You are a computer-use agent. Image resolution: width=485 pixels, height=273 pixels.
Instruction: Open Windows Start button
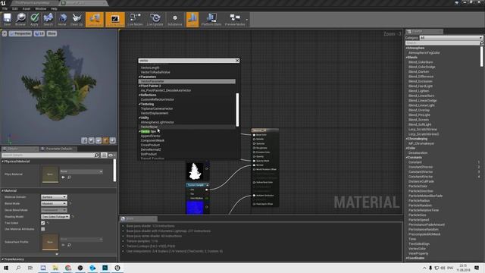pos(6,268)
